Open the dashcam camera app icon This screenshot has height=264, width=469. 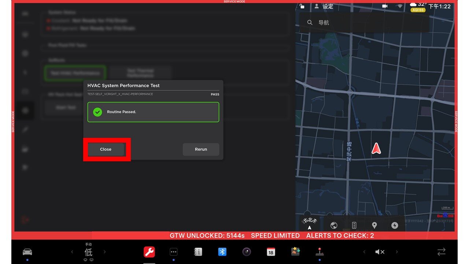pos(247,252)
